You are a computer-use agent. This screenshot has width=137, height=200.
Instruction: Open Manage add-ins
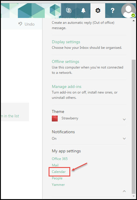coord(66,86)
